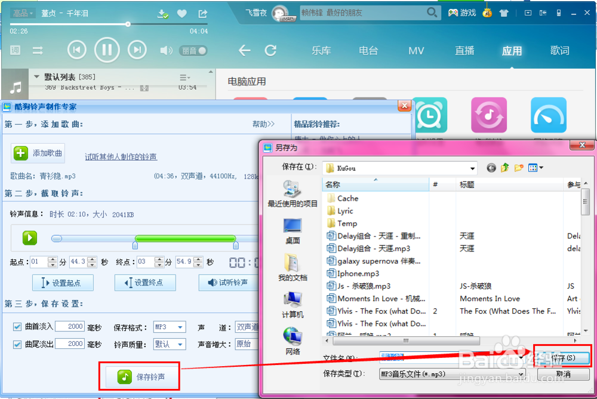
Task: Open the blue speed meter app
Action: pyautogui.click(x=549, y=115)
